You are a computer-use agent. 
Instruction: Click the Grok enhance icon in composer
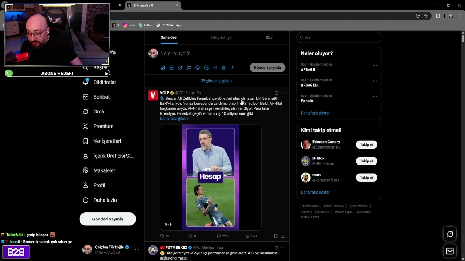[180, 67]
